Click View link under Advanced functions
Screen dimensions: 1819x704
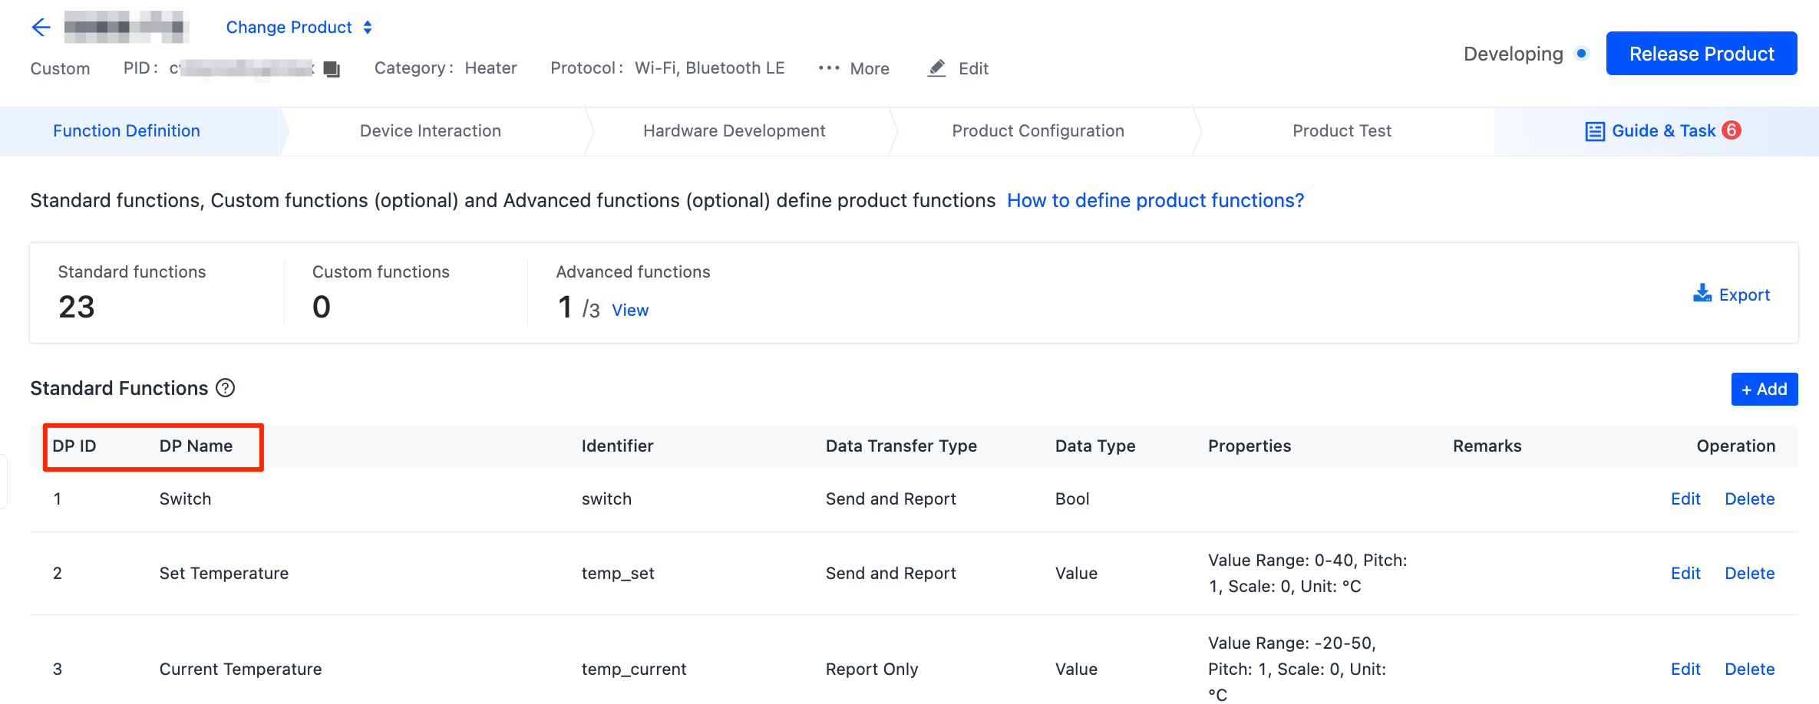pos(630,310)
